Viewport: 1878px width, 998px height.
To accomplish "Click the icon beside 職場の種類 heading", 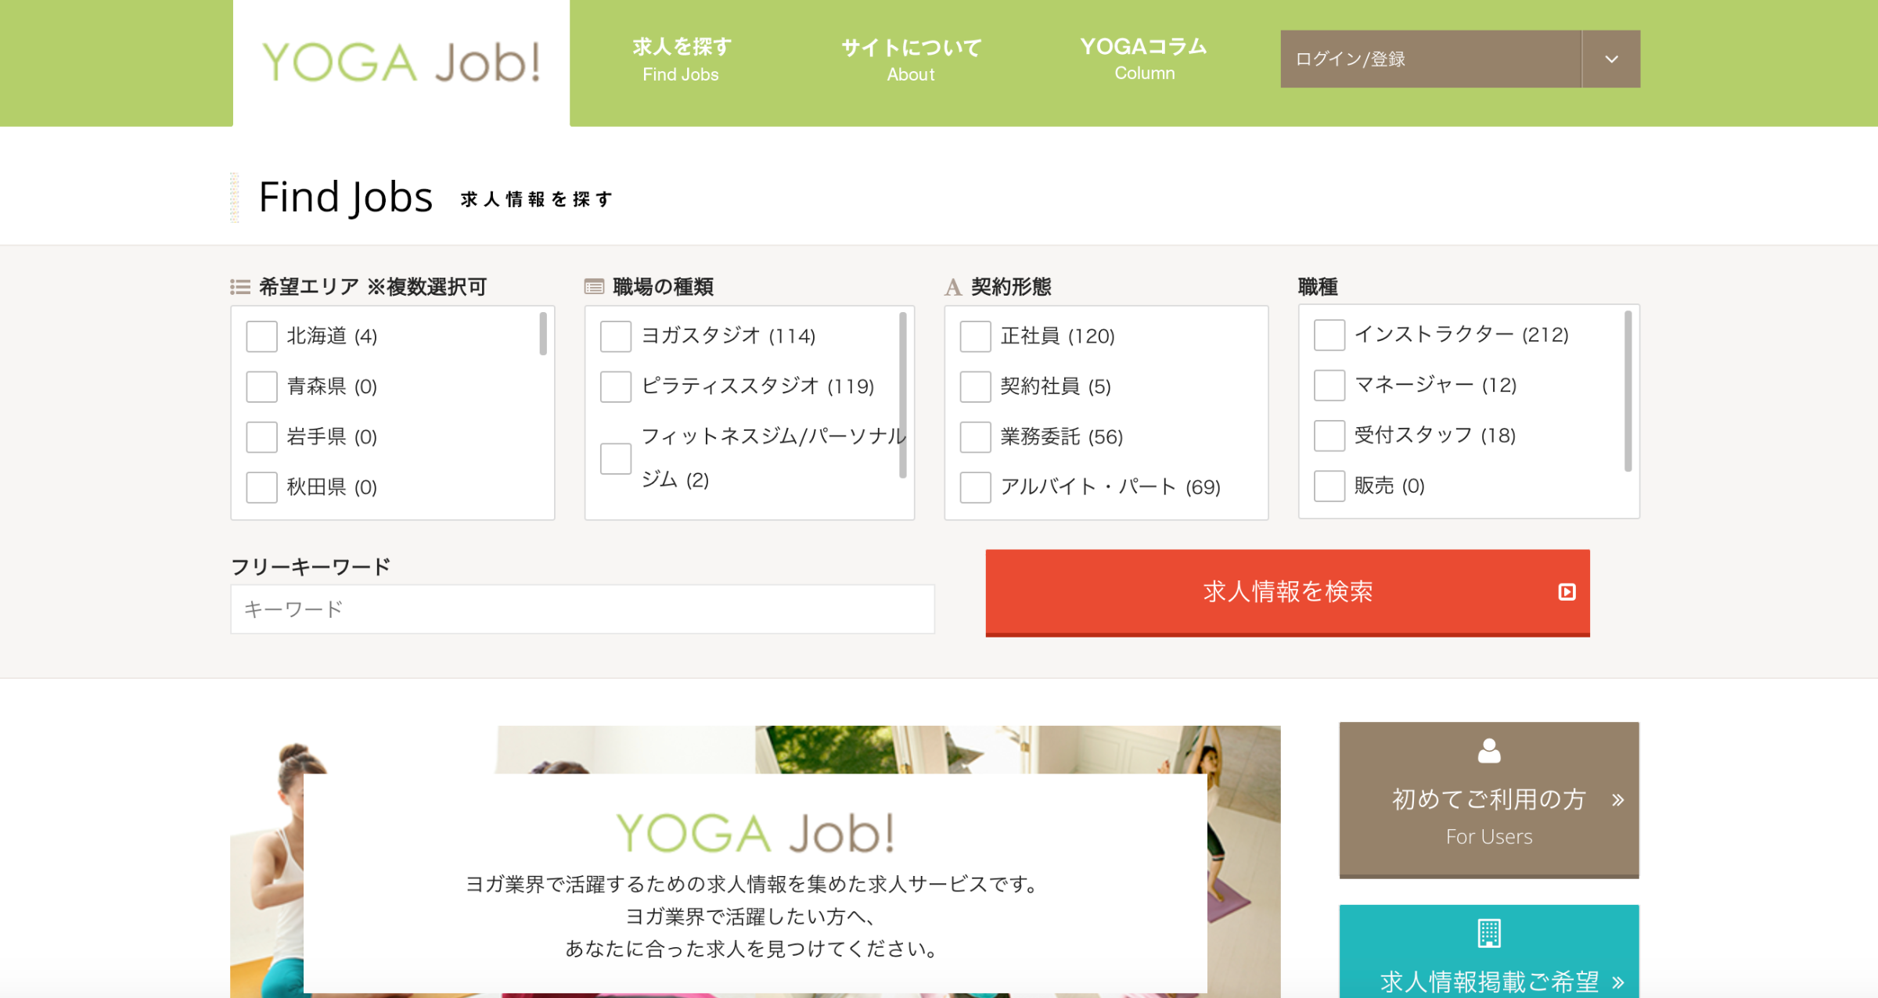I will [x=594, y=287].
